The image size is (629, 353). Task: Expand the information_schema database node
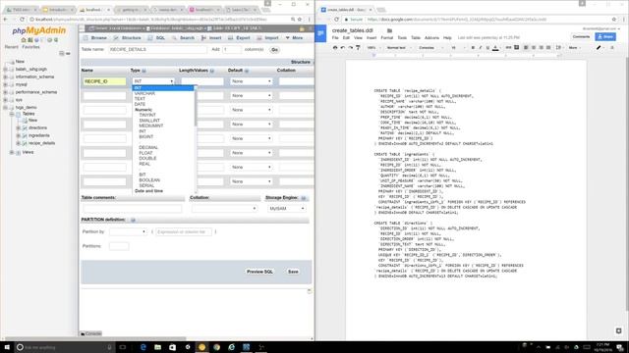[5, 76]
